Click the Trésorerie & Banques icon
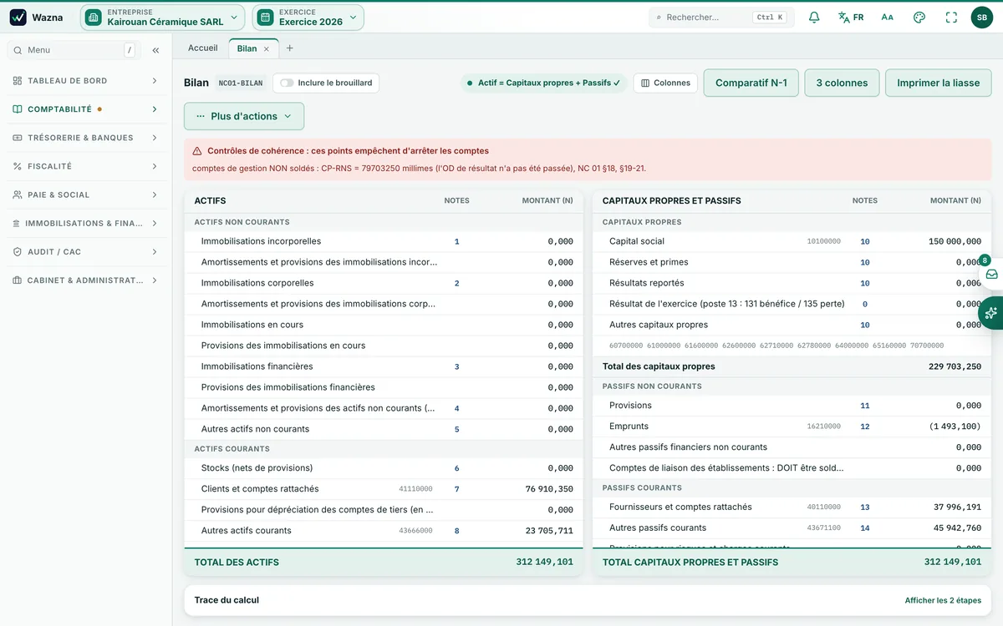This screenshot has width=1003, height=626. tap(18, 138)
